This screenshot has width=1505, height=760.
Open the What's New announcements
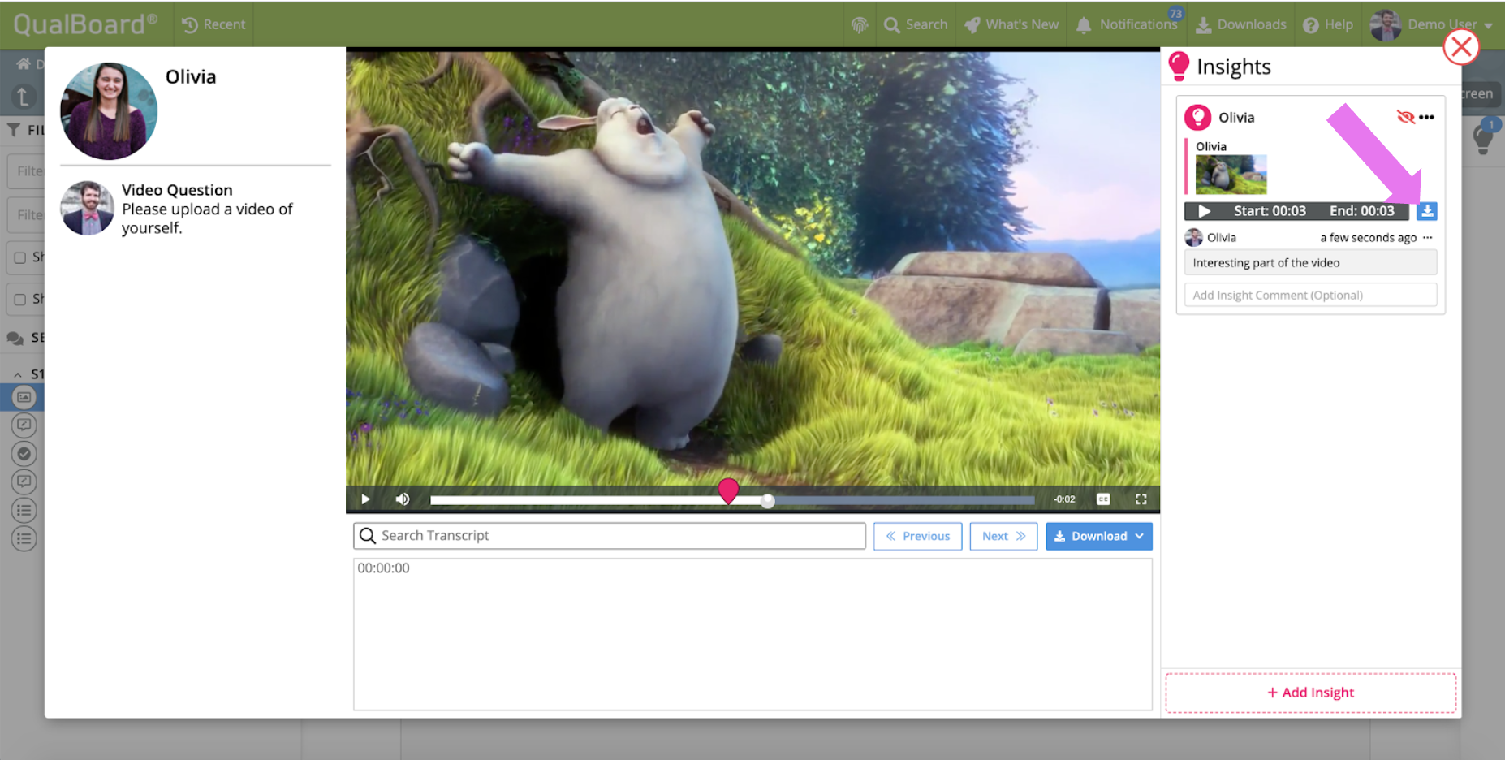(1011, 24)
